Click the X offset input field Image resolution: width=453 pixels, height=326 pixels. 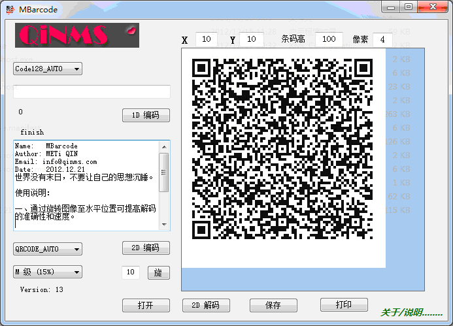tap(207, 39)
